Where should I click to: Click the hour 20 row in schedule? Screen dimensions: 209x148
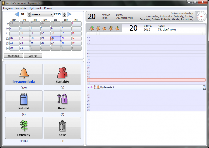146,101
